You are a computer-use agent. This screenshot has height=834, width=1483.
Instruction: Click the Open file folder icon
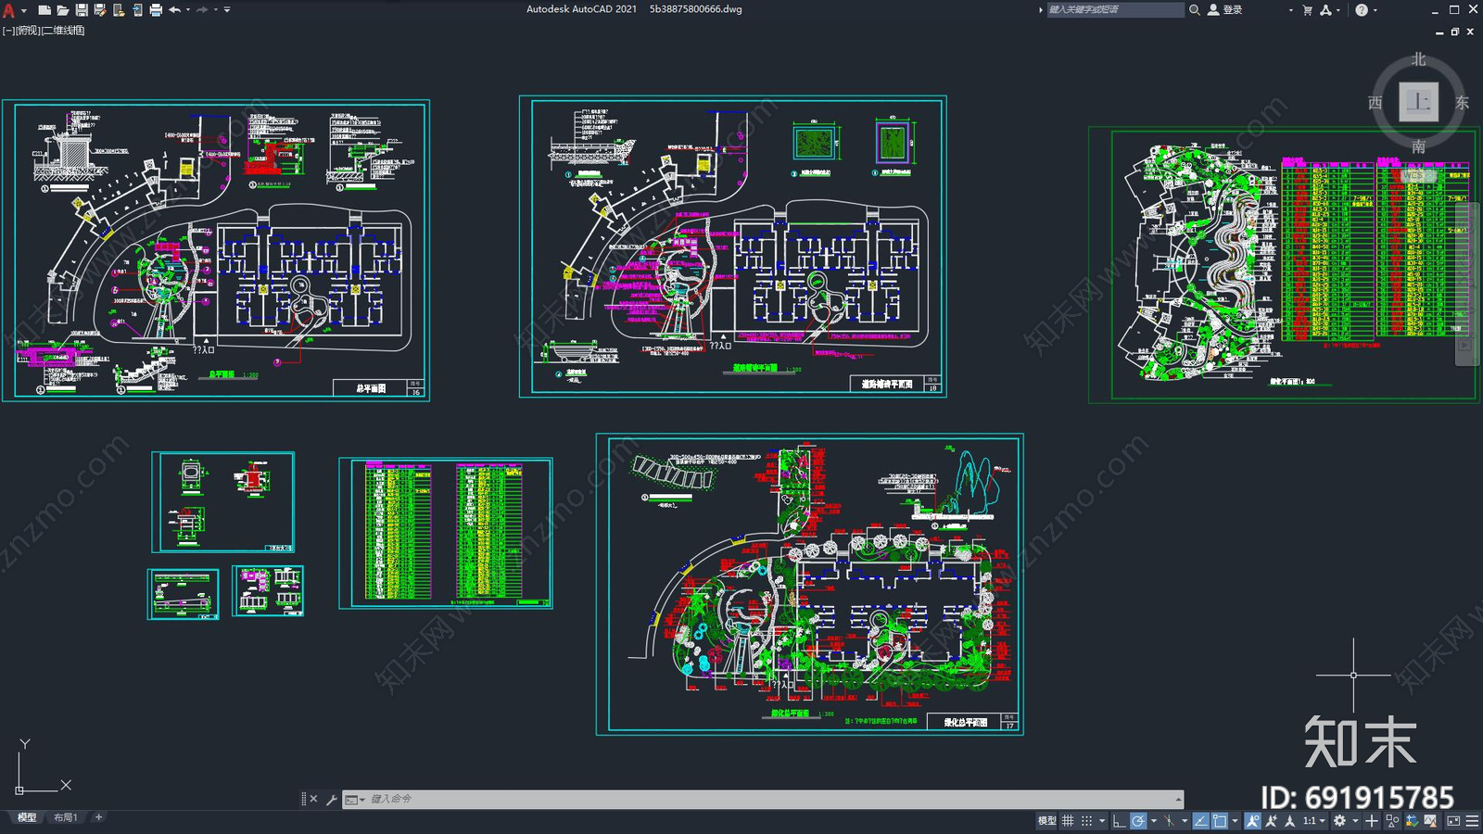[63, 10]
